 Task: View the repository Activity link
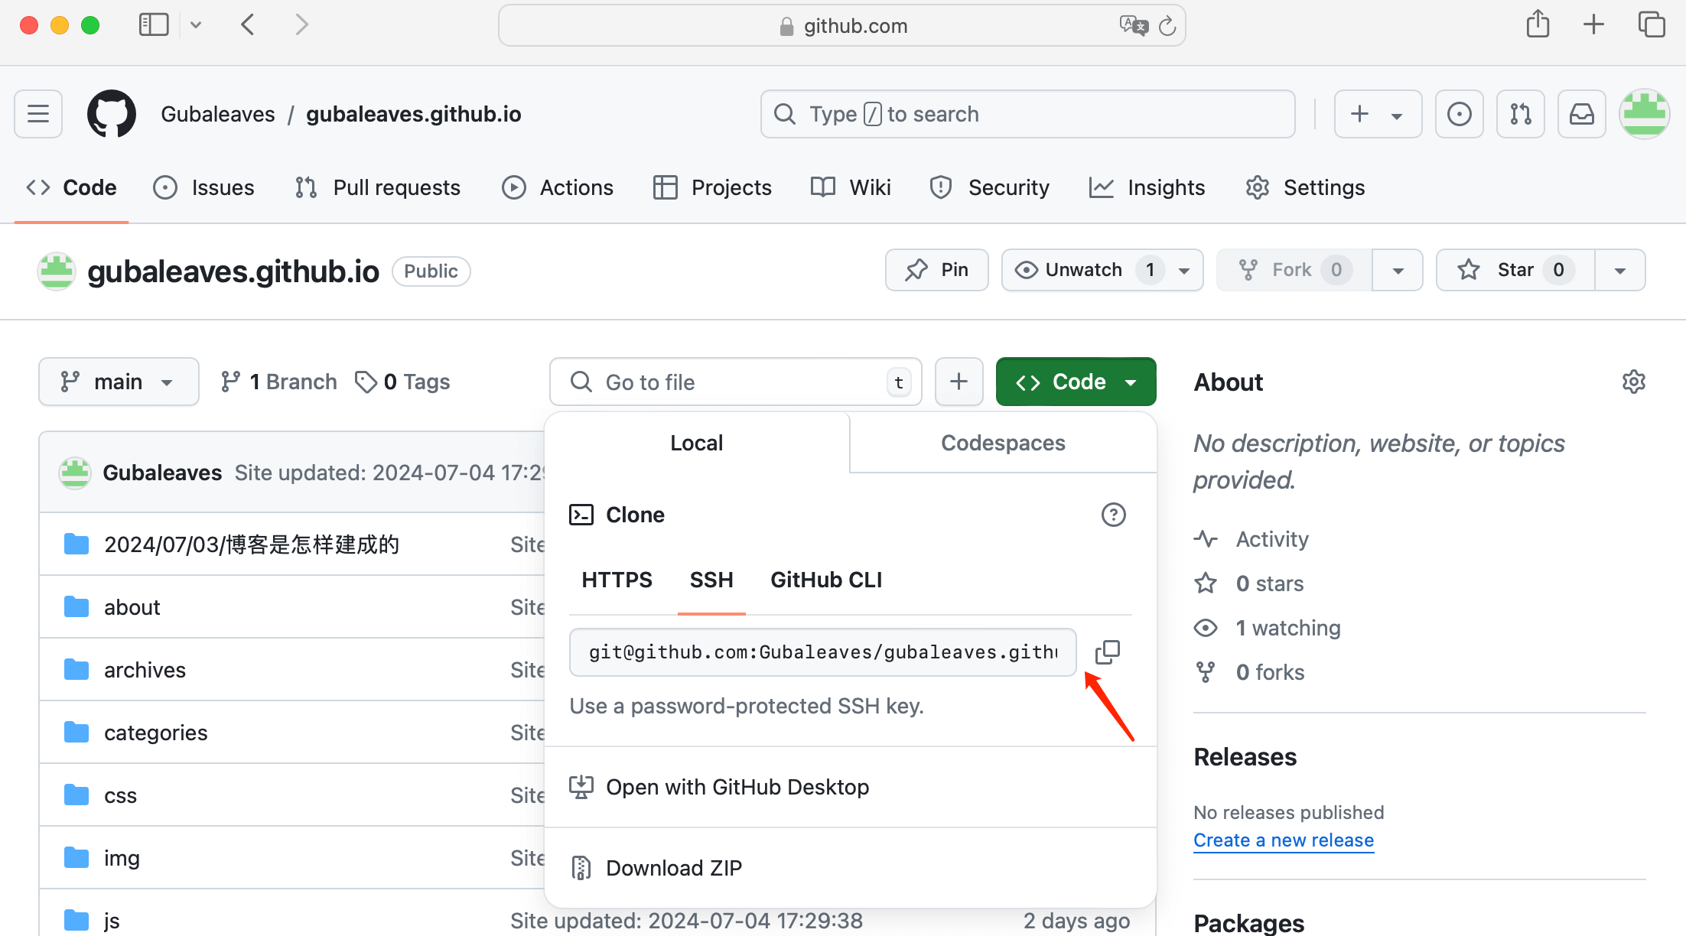1252,539
